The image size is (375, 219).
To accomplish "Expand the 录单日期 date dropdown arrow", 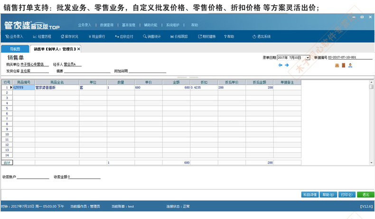I will [x=308, y=57].
